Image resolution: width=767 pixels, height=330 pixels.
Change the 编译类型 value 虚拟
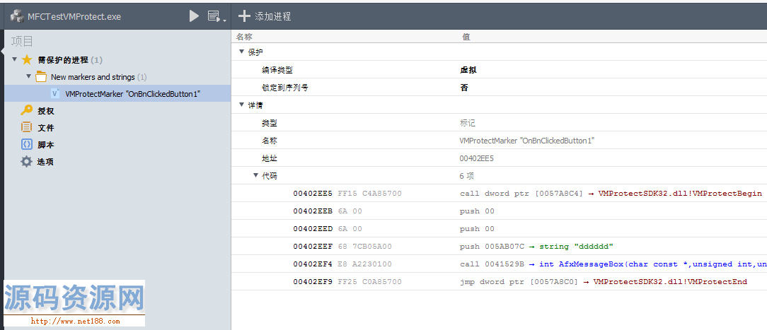pos(468,70)
